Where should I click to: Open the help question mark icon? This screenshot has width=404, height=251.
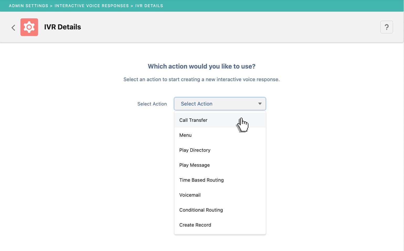click(x=386, y=27)
